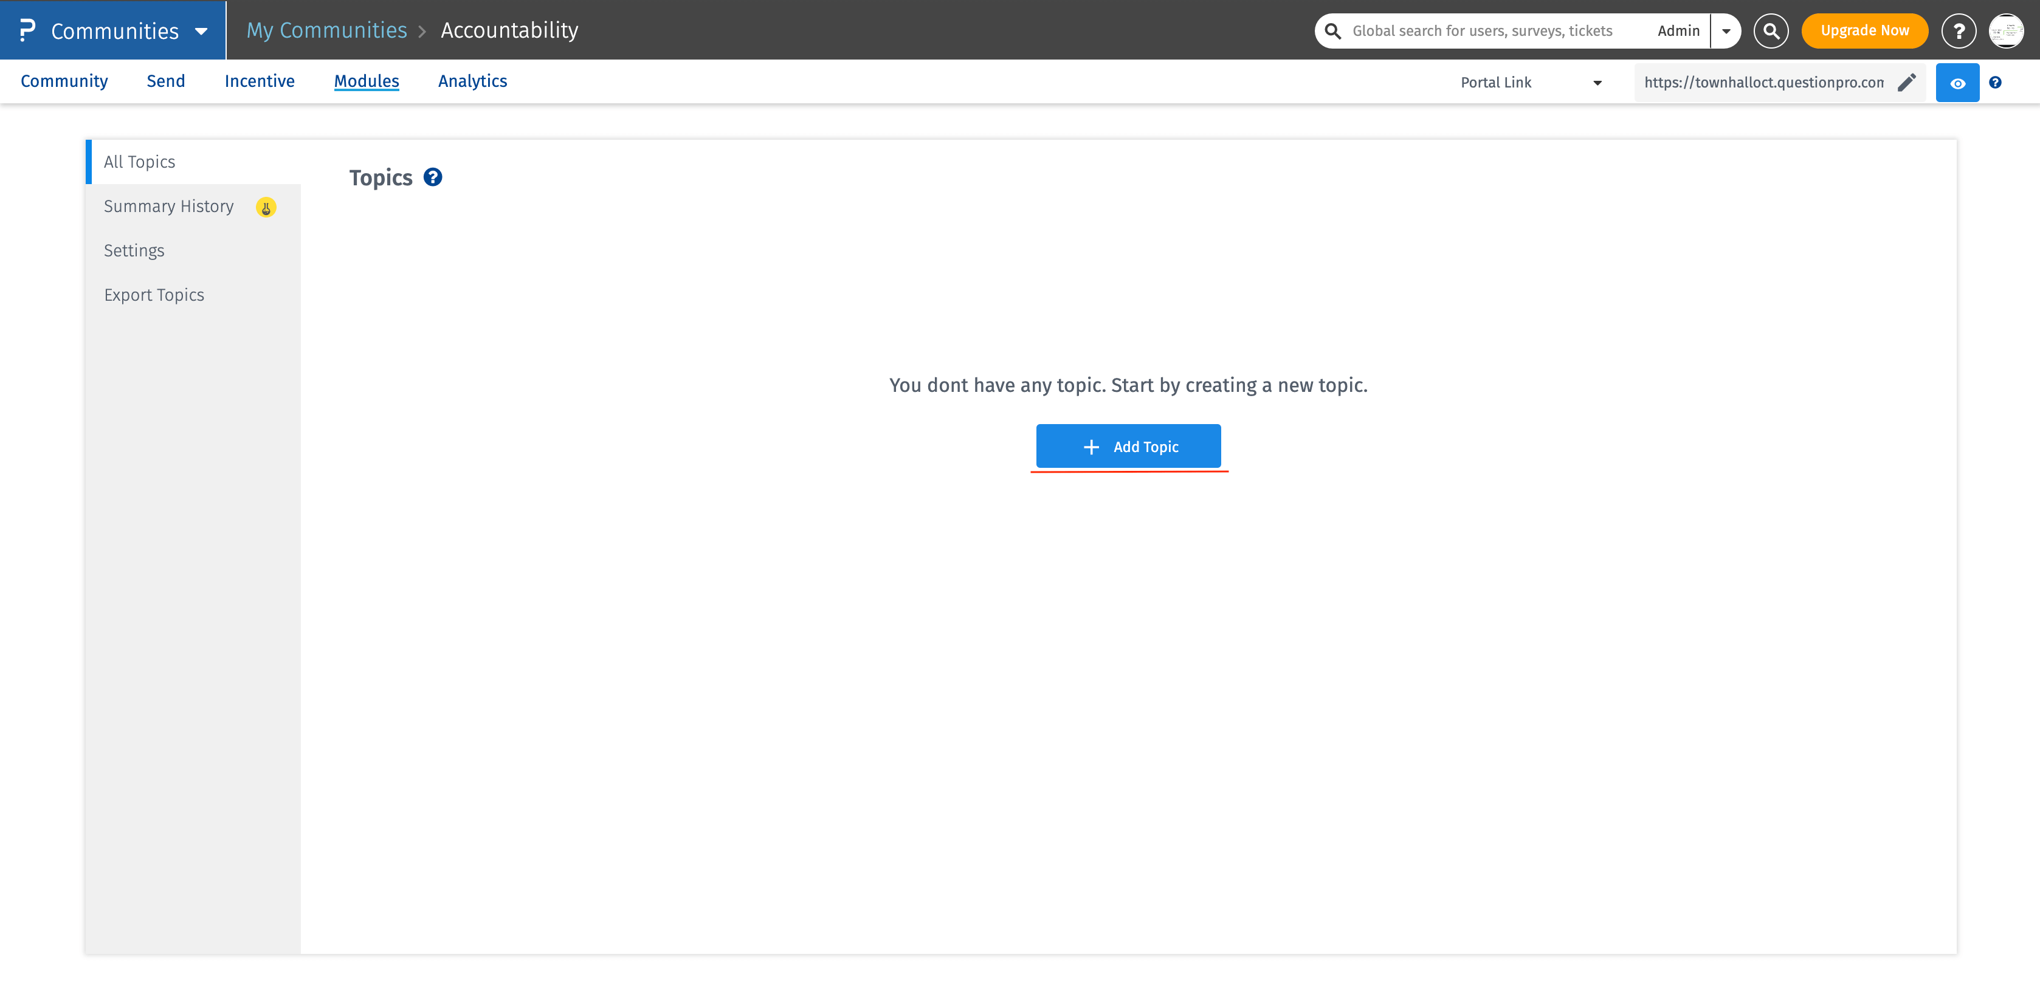
Task: Switch to the Analytics tab
Action: [x=472, y=81]
